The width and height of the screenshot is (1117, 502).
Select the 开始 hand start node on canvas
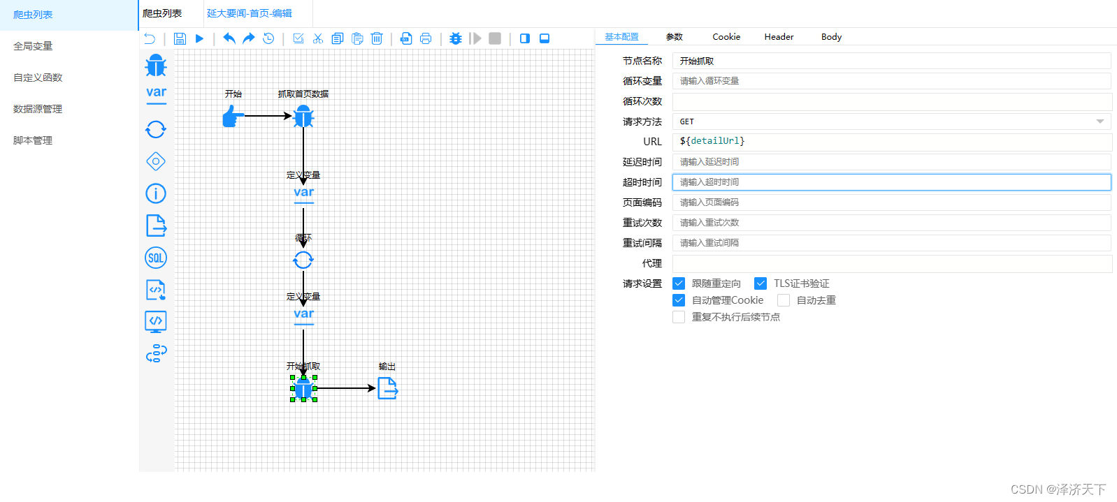point(233,116)
